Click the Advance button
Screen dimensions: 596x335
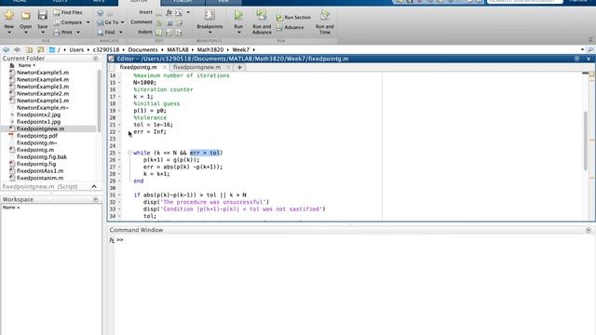290,27
